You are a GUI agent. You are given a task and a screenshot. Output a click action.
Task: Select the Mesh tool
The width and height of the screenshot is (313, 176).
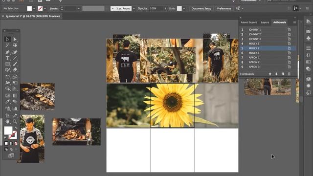click(8, 96)
